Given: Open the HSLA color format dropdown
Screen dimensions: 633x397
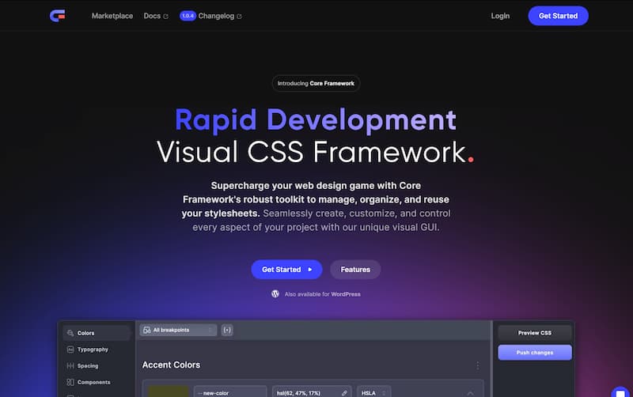Looking at the screenshot, I should [x=373, y=391].
